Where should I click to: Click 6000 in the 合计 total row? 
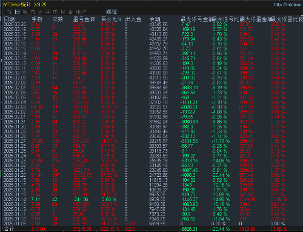pos(130,229)
